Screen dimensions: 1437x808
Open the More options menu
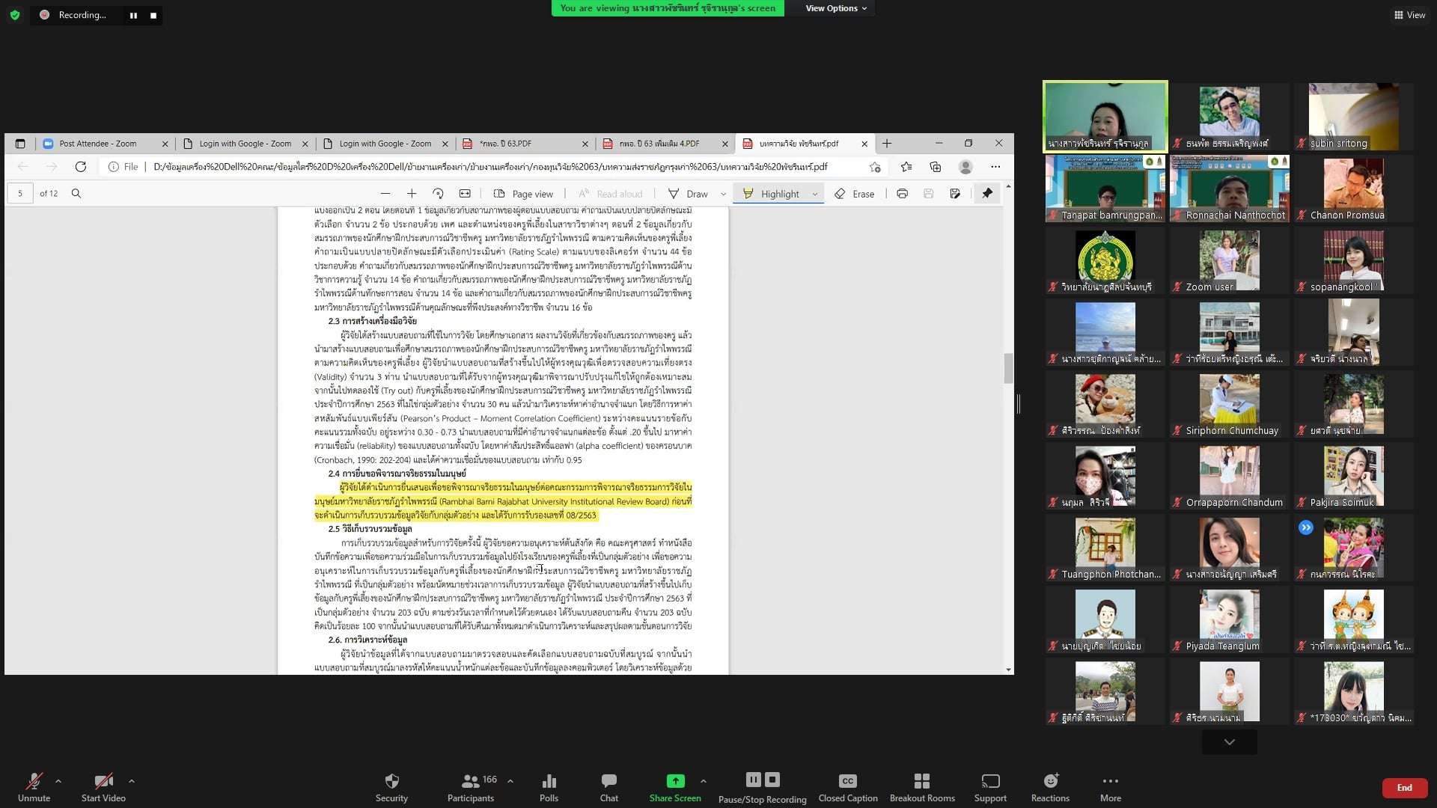point(1110,781)
